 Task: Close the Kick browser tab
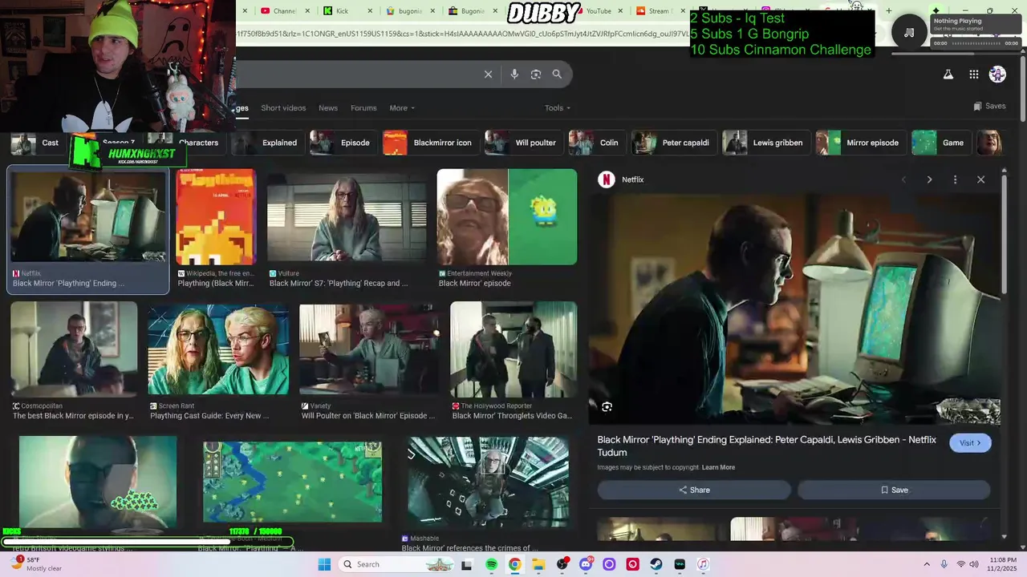[x=370, y=11]
